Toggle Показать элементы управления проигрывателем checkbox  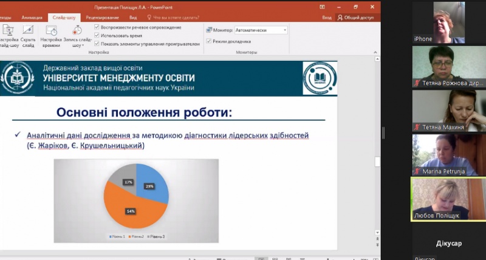97,44
